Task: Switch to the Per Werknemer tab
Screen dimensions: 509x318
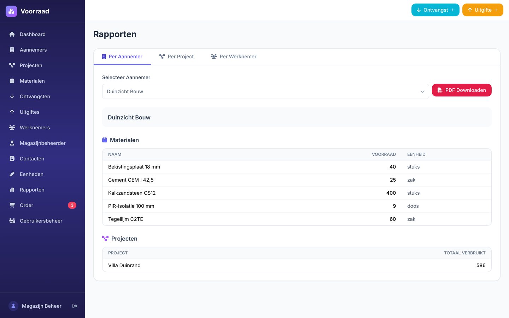Action: point(233,57)
